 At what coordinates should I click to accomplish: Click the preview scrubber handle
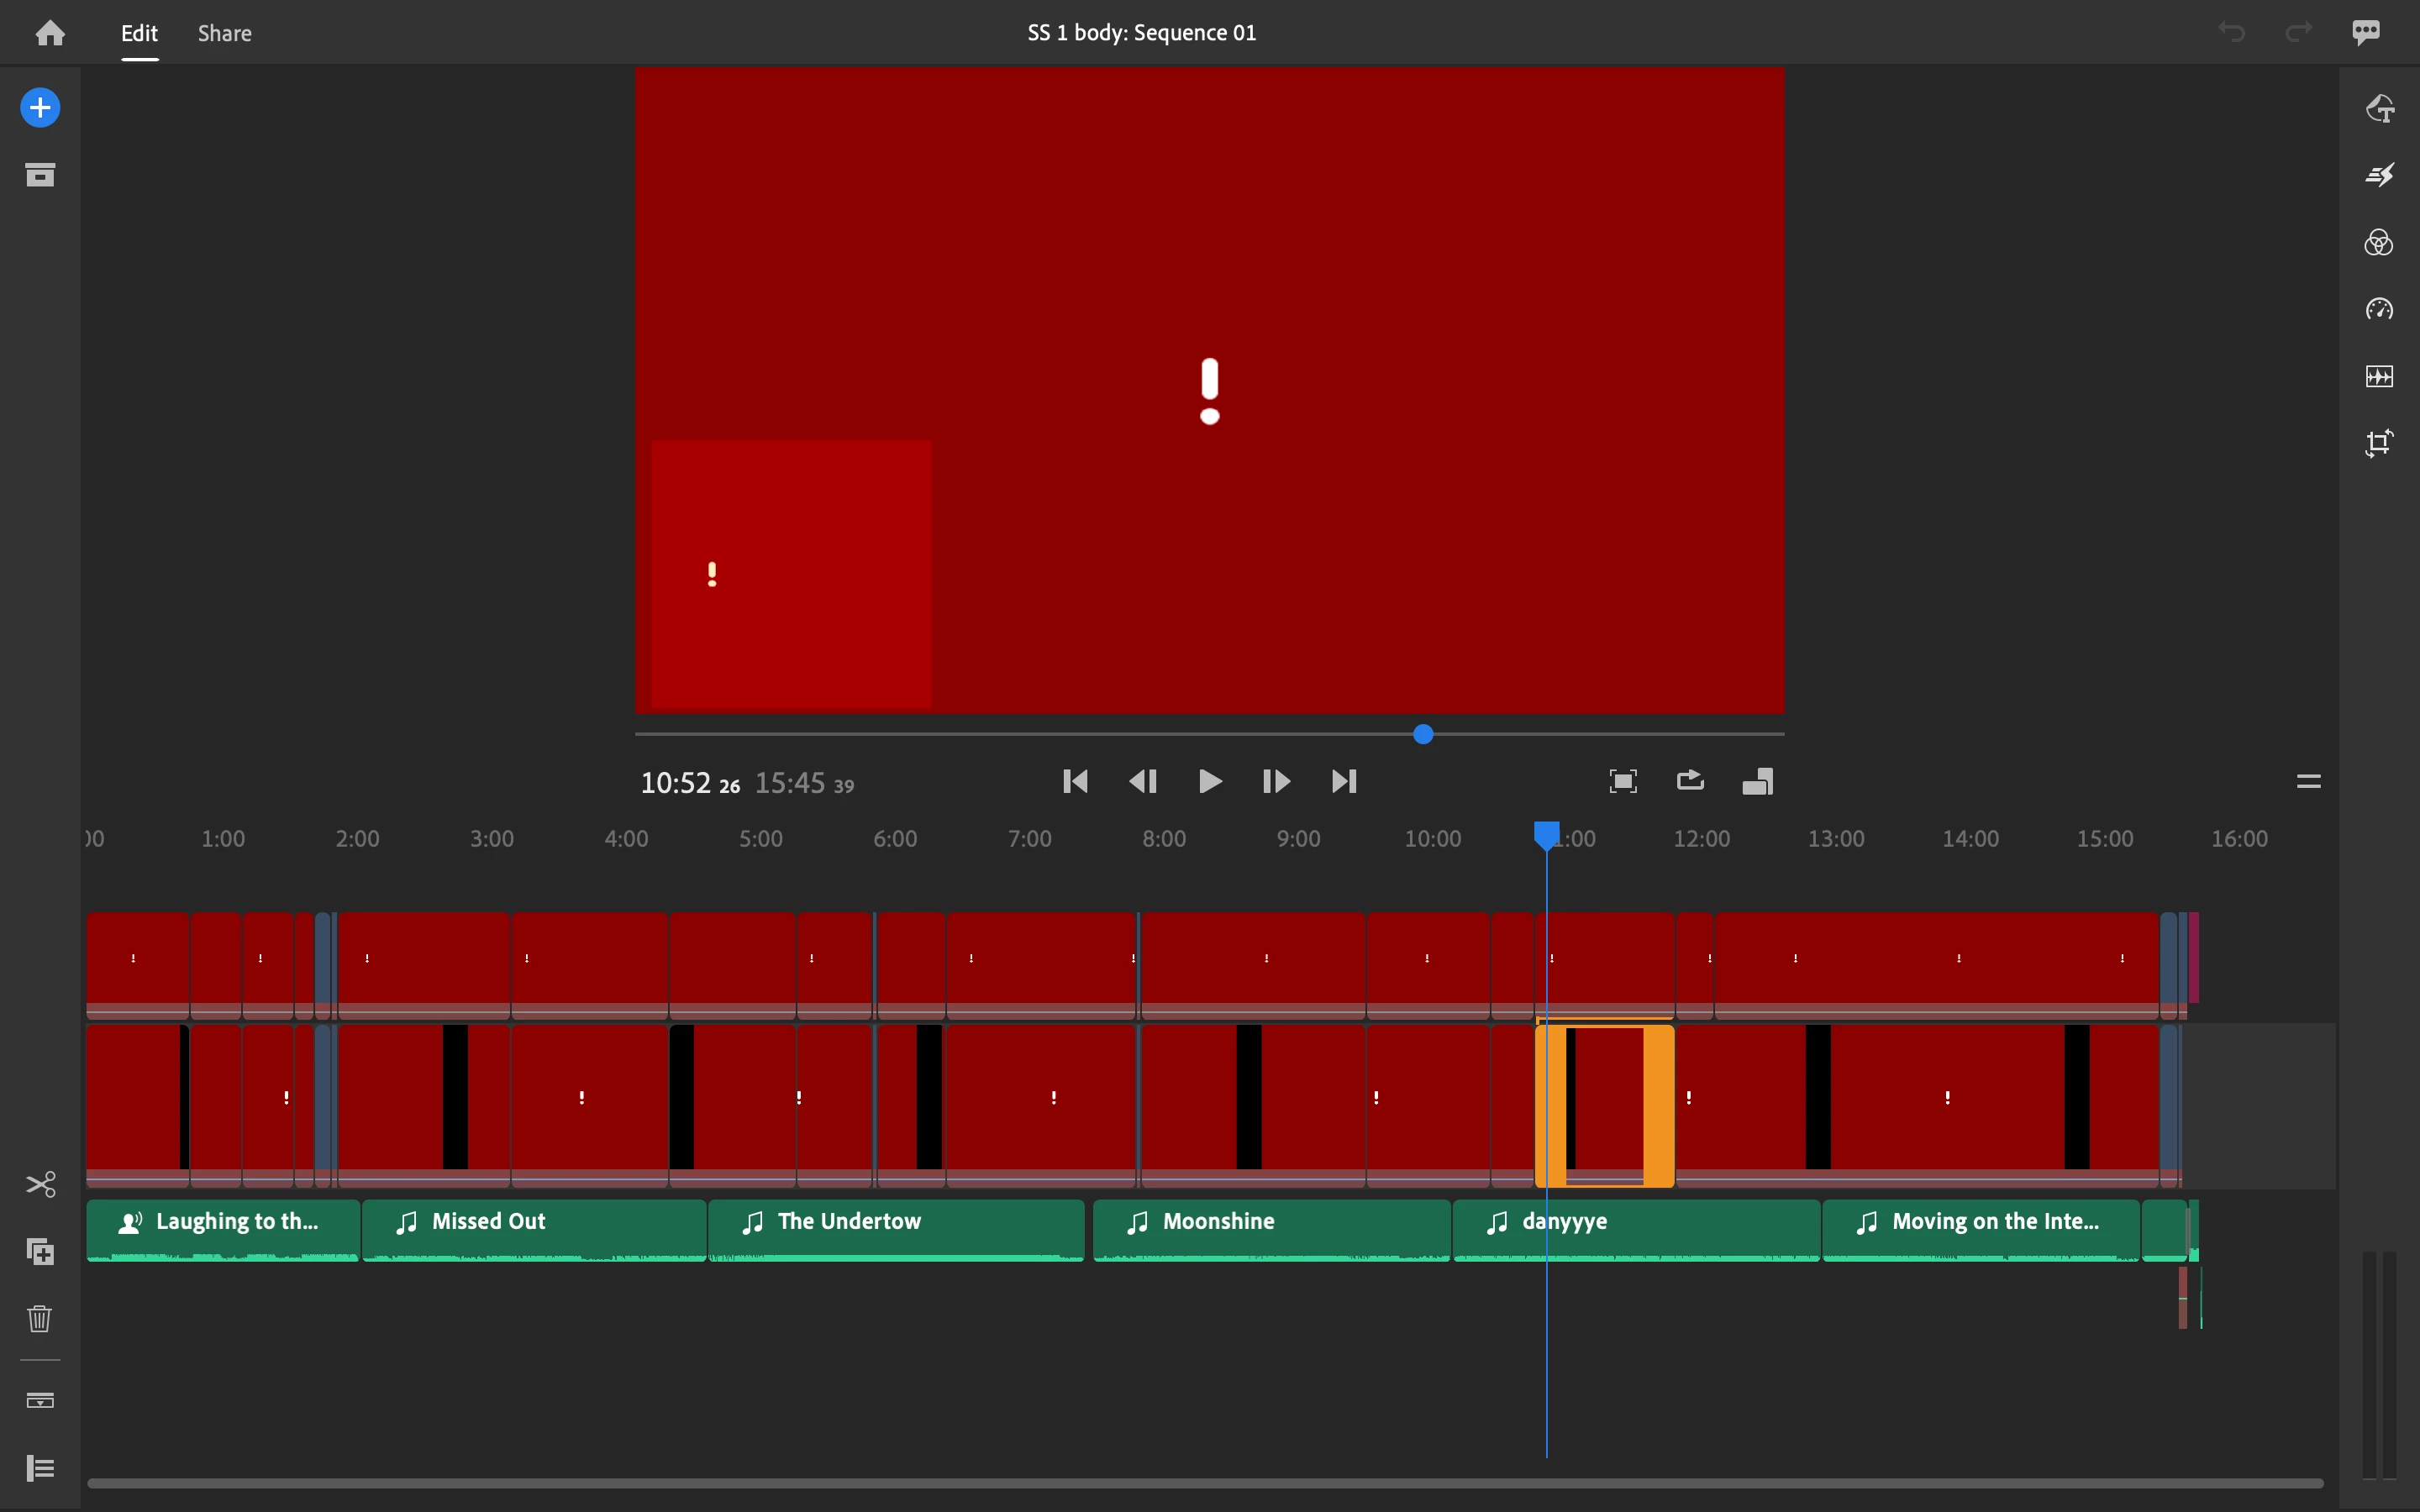pos(1423,735)
